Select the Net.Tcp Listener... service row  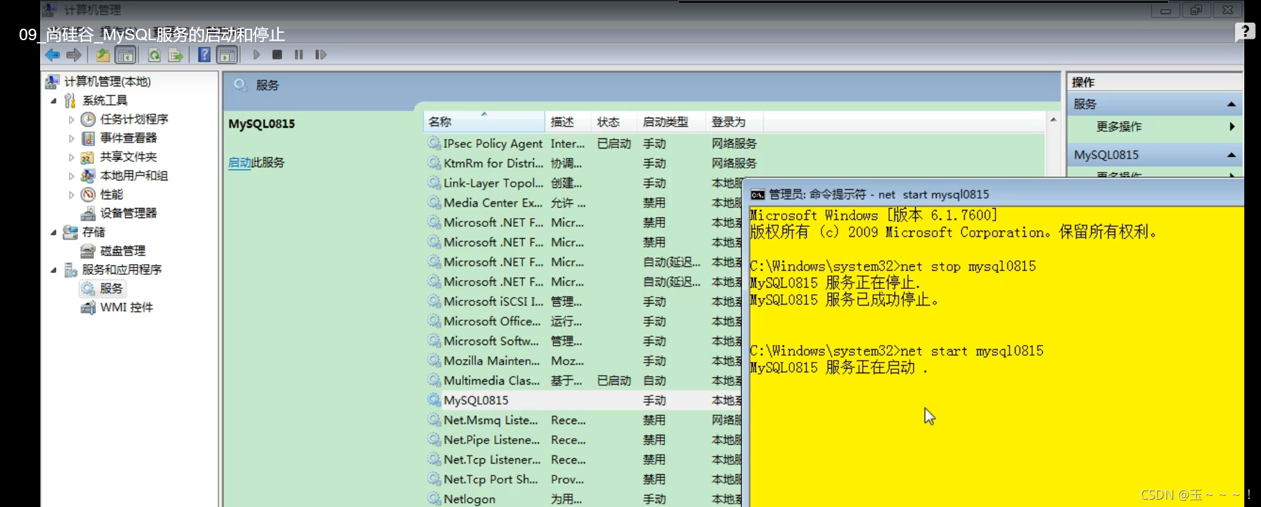click(x=583, y=460)
